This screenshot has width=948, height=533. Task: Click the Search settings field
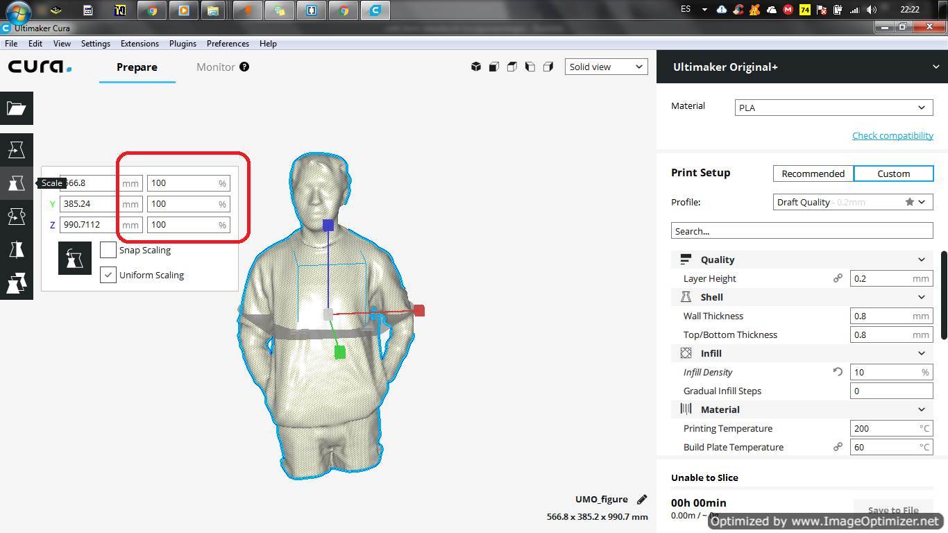tap(802, 231)
